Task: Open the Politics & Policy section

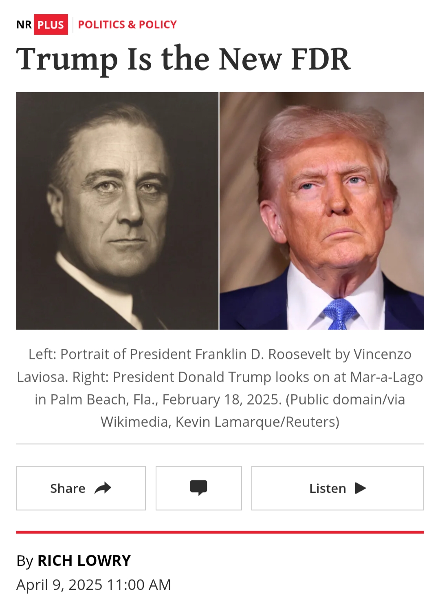Action: coord(127,24)
